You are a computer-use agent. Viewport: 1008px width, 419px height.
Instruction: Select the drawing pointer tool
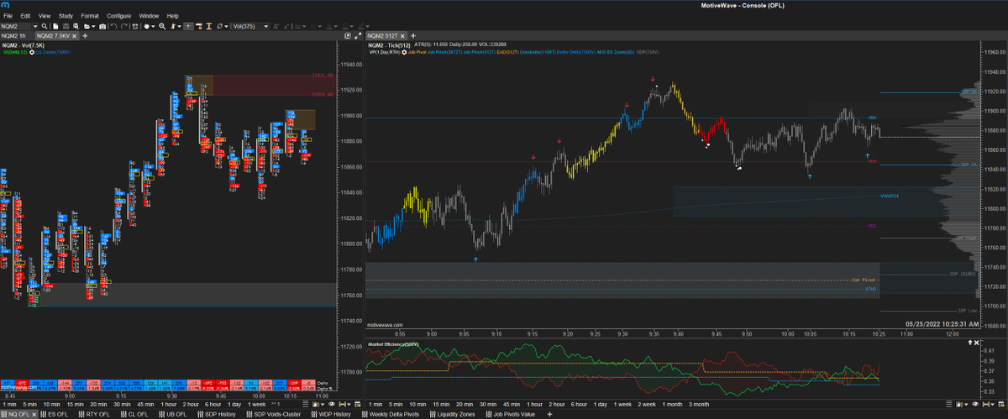tap(172, 26)
